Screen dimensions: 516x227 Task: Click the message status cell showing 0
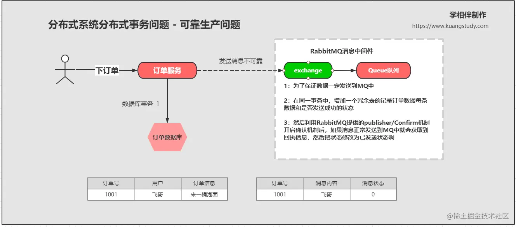pyautogui.click(x=373, y=194)
